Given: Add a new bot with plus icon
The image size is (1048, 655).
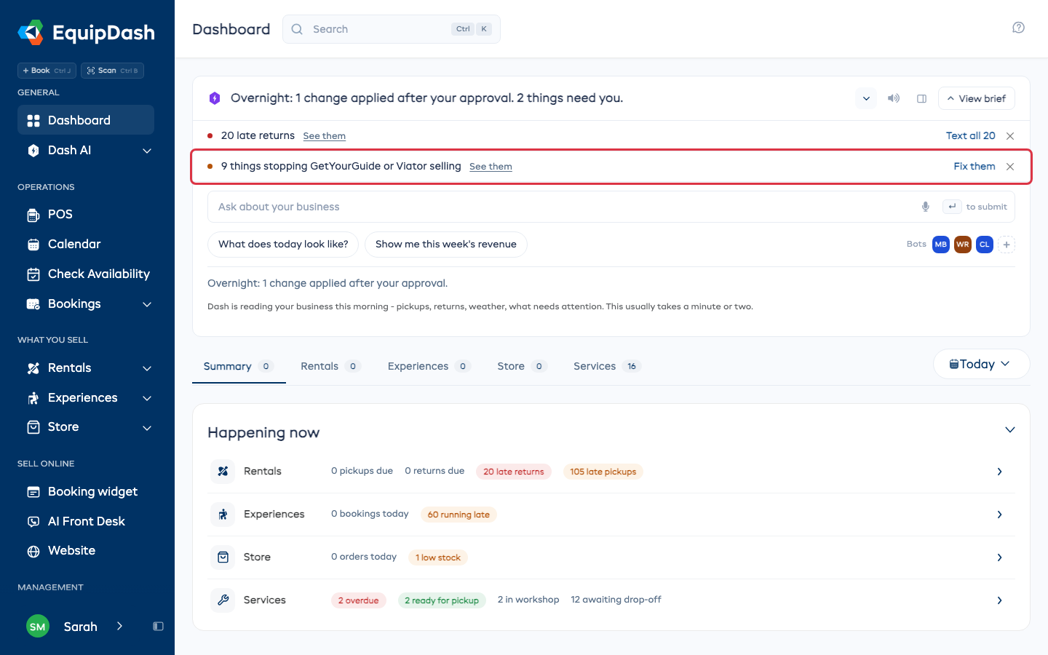Looking at the screenshot, I should coord(1007,245).
